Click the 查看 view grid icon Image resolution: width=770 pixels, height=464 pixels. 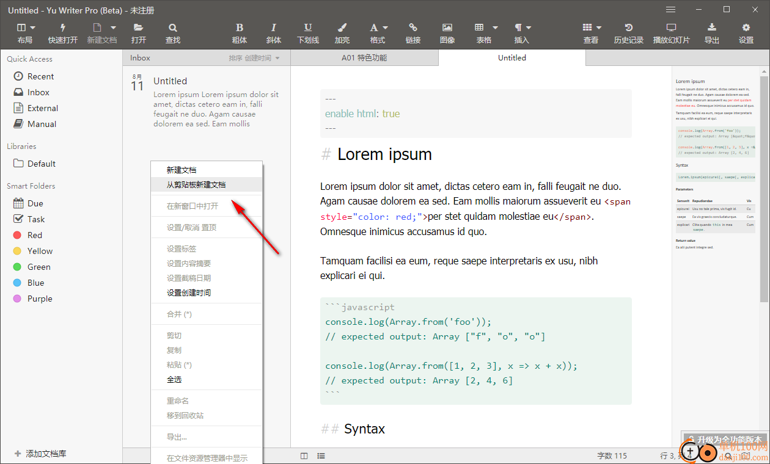(x=587, y=27)
